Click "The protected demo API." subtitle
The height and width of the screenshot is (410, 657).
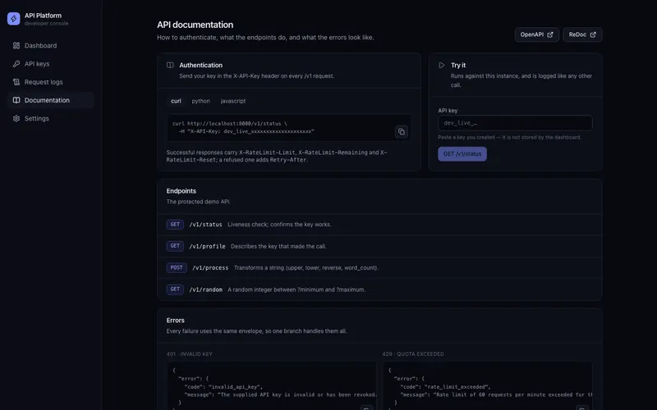(198, 202)
